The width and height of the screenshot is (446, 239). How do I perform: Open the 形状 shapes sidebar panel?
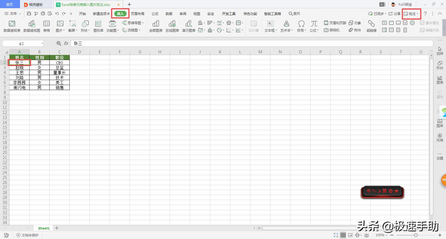[440, 65]
